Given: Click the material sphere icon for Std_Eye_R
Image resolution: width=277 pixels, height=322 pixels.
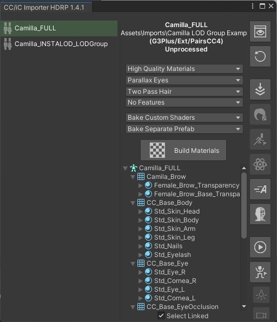Looking at the screenshot, I should click(148, 272).
